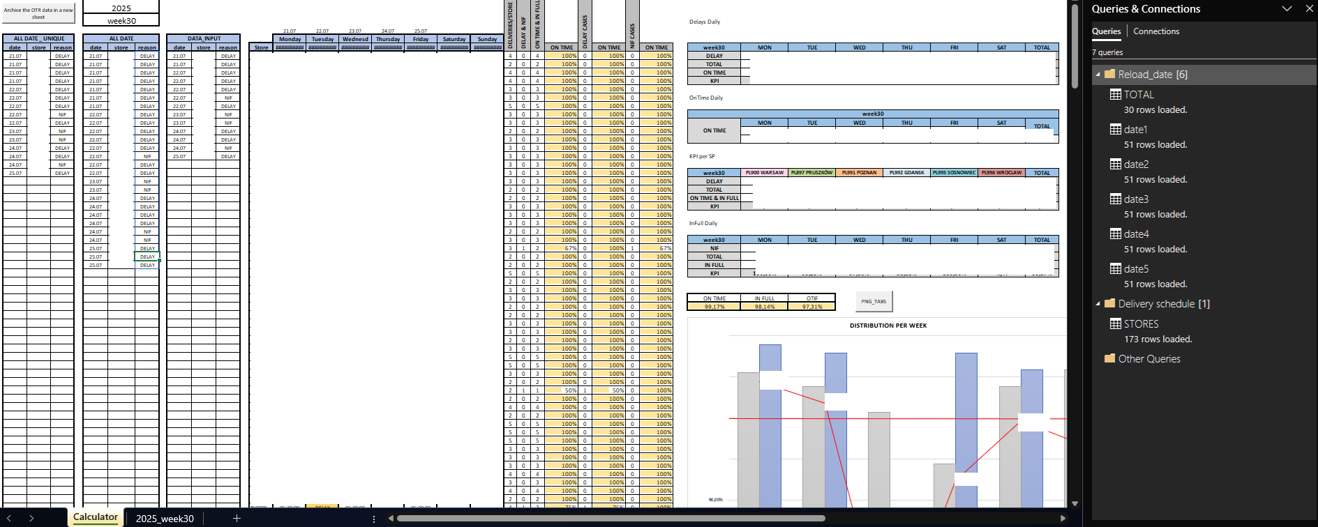Click the vertical scrollbar down arrow

pos(1074,503)
